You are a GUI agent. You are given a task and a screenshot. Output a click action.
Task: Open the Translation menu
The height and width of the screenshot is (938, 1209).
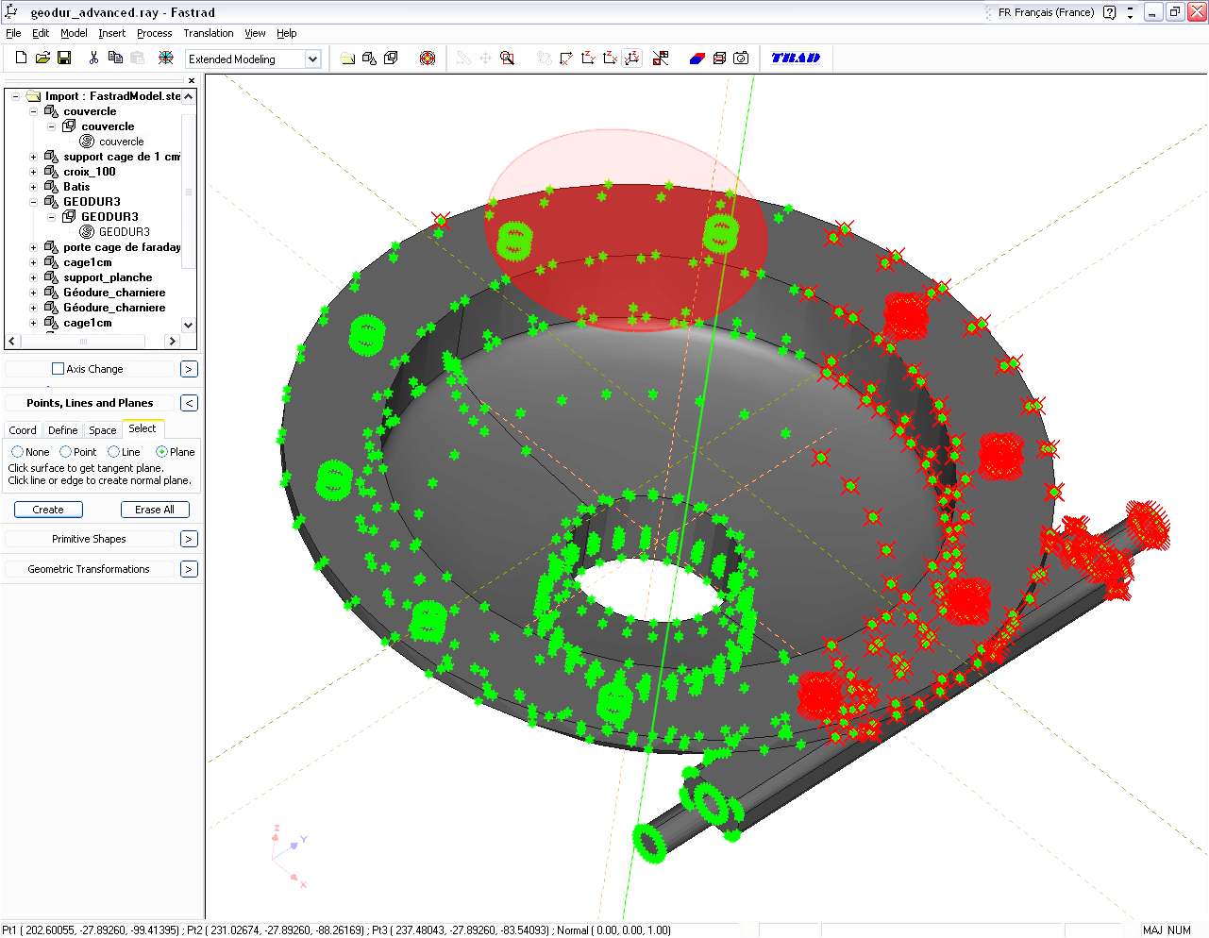coord(208,33)
